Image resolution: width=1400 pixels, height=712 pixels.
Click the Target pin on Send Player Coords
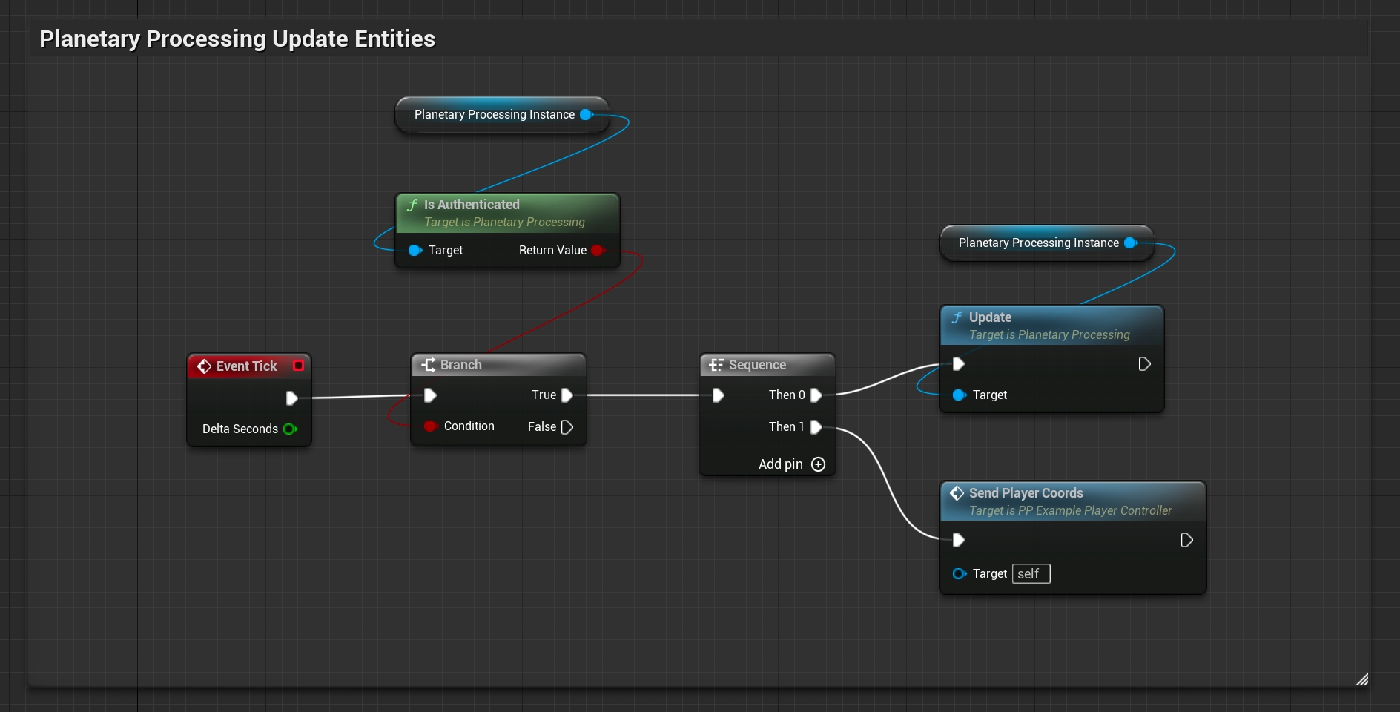tap(960, 574)
